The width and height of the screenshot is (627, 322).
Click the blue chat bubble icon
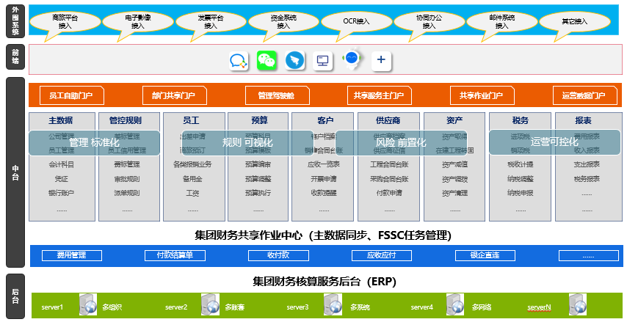tap(239, 61)
